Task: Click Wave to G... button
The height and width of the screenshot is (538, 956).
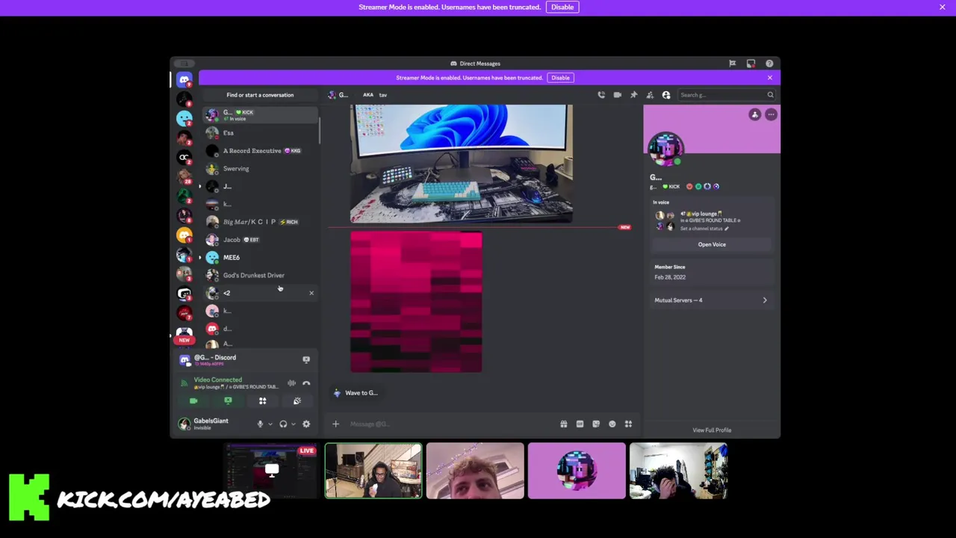Action: pos(356,393)
